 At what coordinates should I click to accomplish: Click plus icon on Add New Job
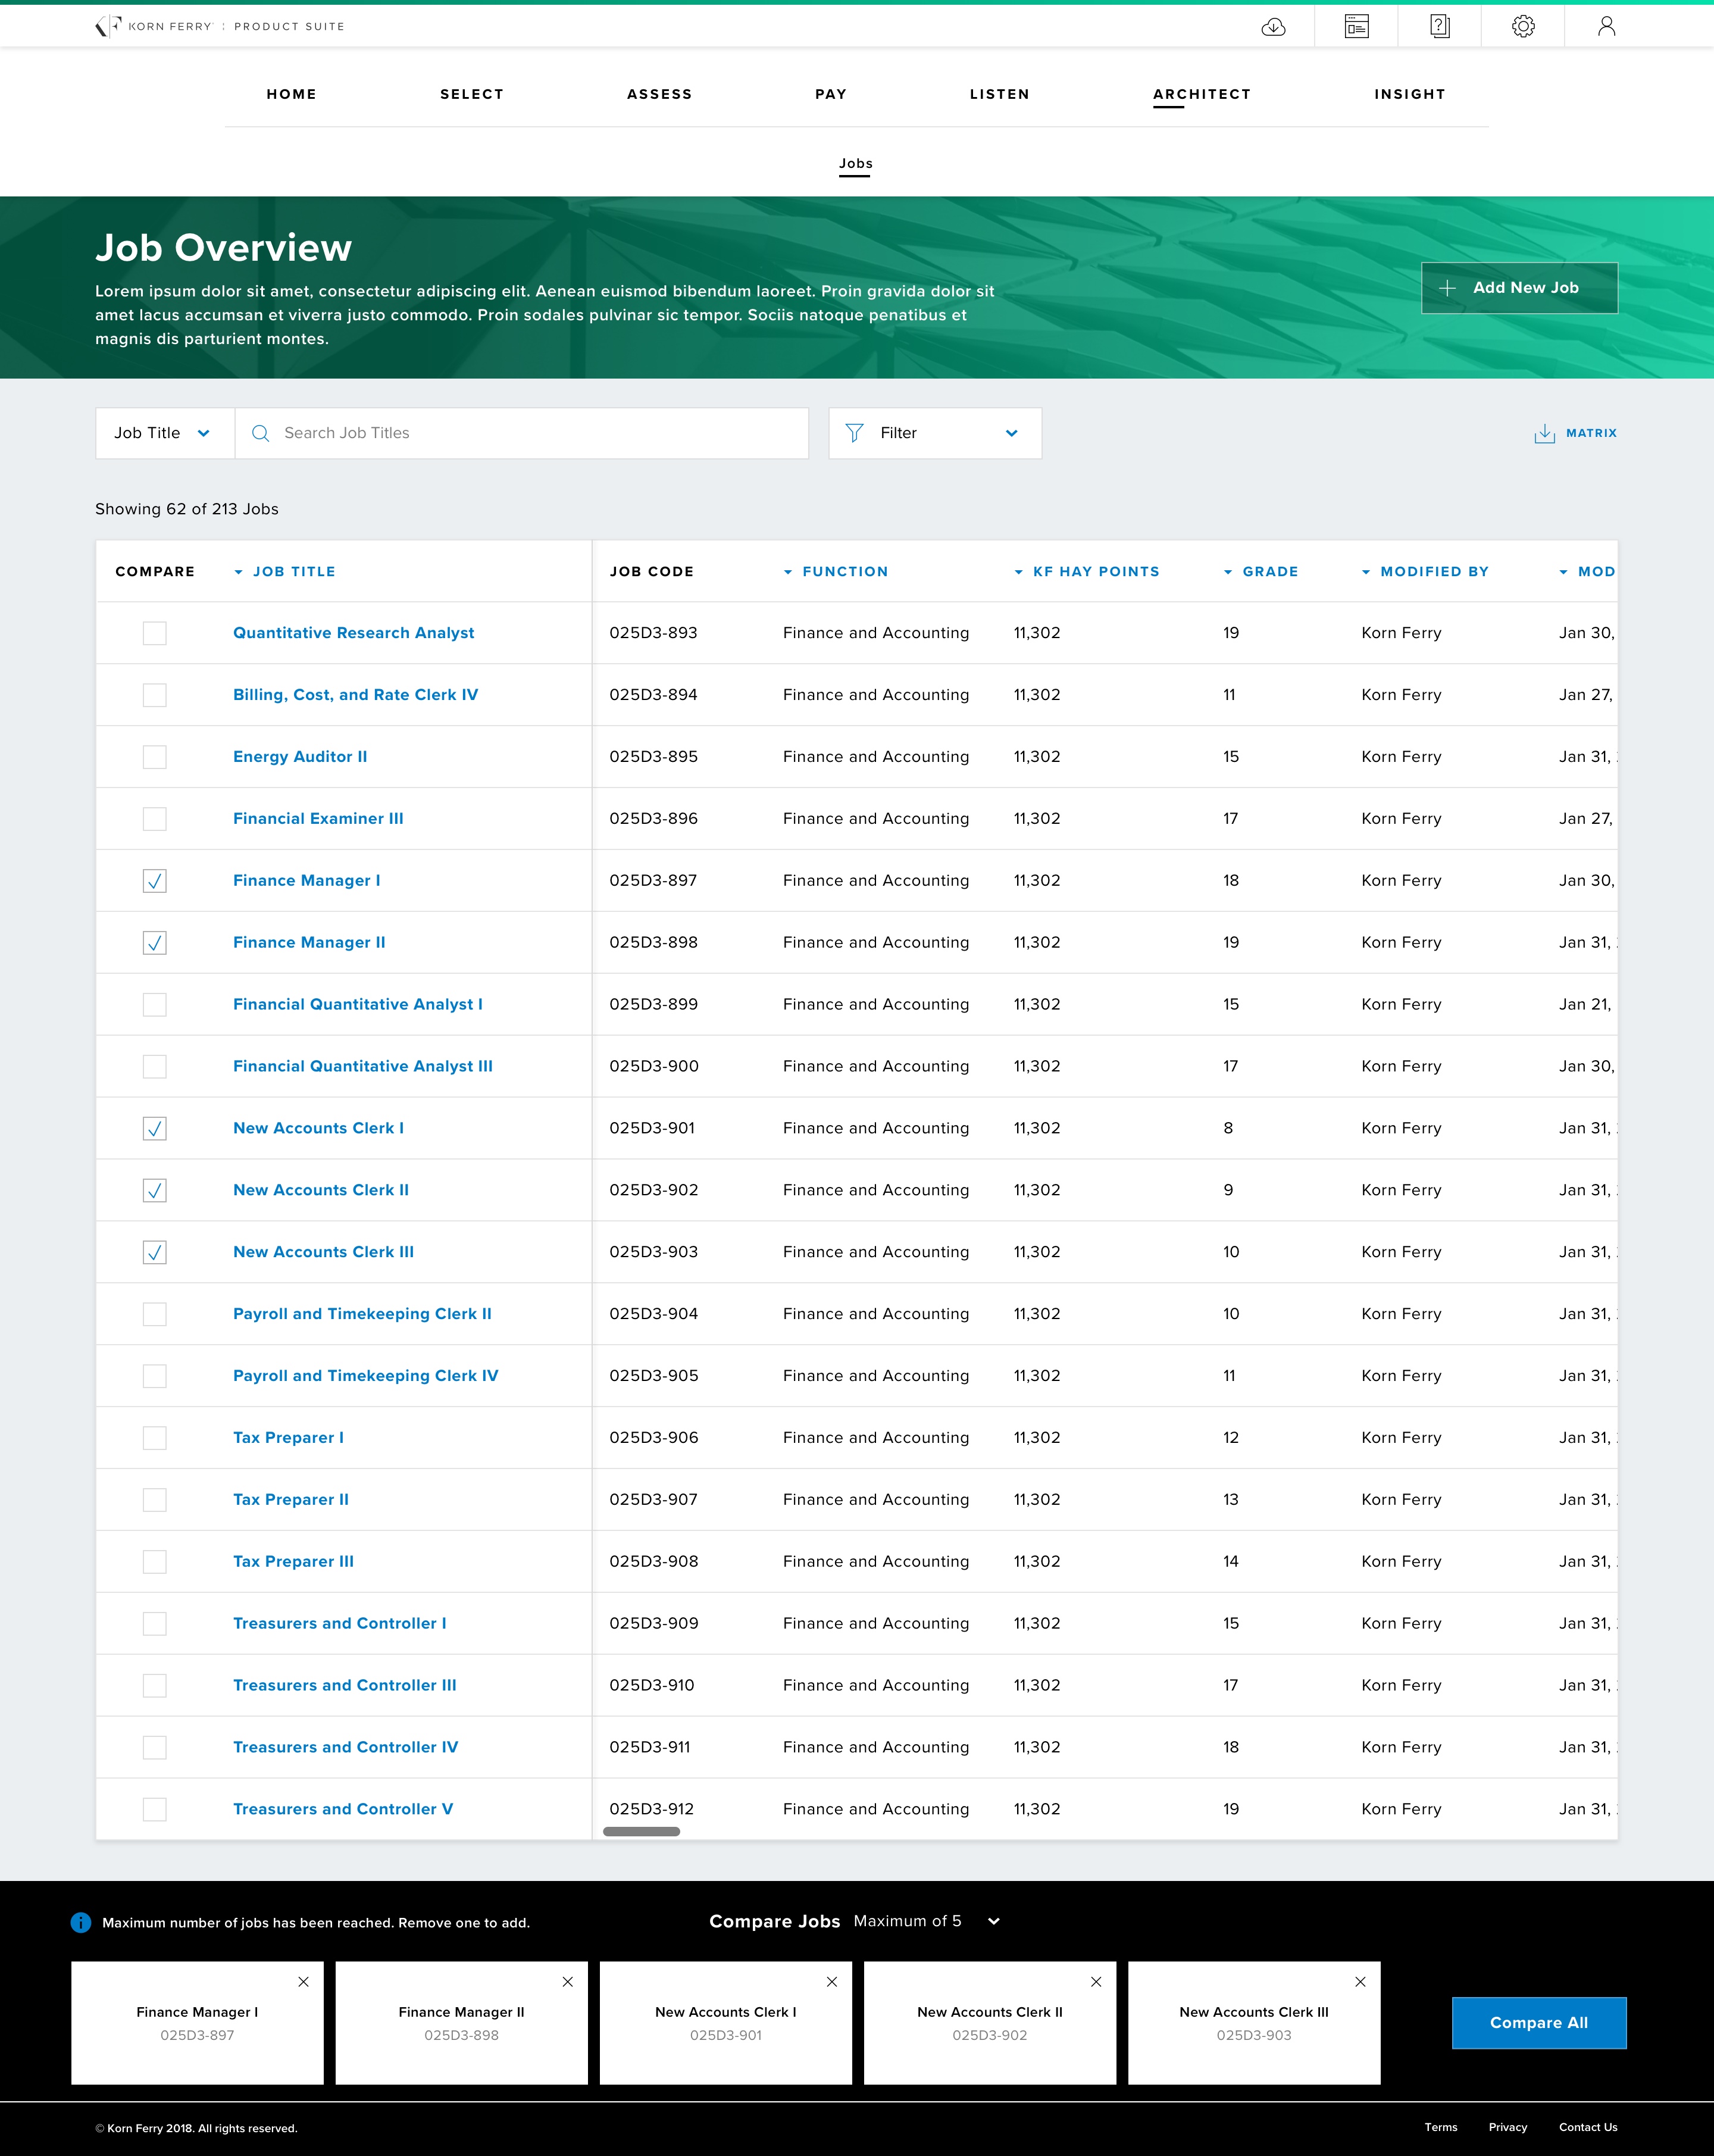pos(1446,288)
